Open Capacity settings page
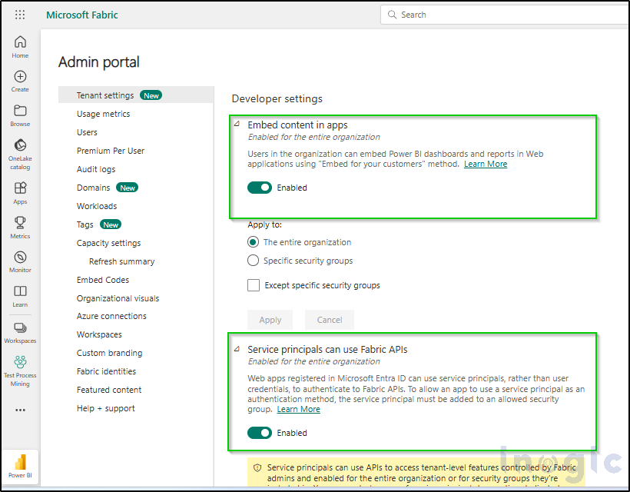 pos(108,243)
